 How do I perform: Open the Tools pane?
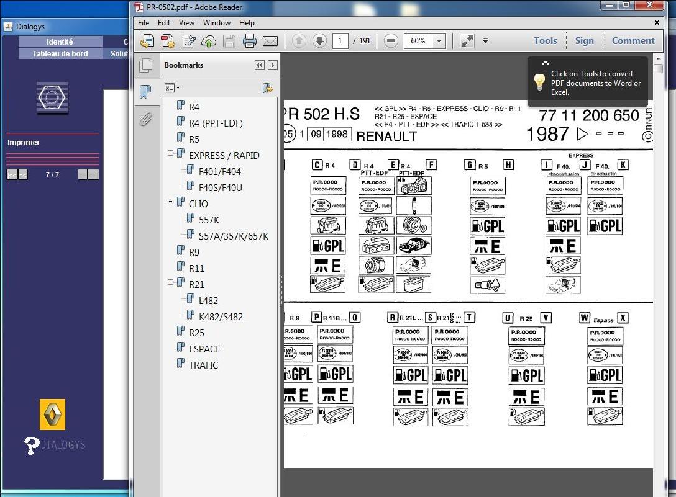tap(546, 40)
